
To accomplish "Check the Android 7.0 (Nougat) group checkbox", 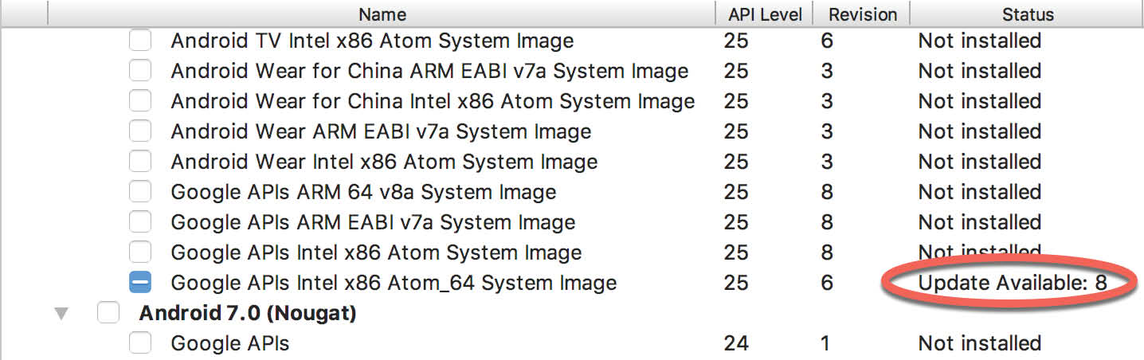I will pyautogui.click(x=108, y=314).
